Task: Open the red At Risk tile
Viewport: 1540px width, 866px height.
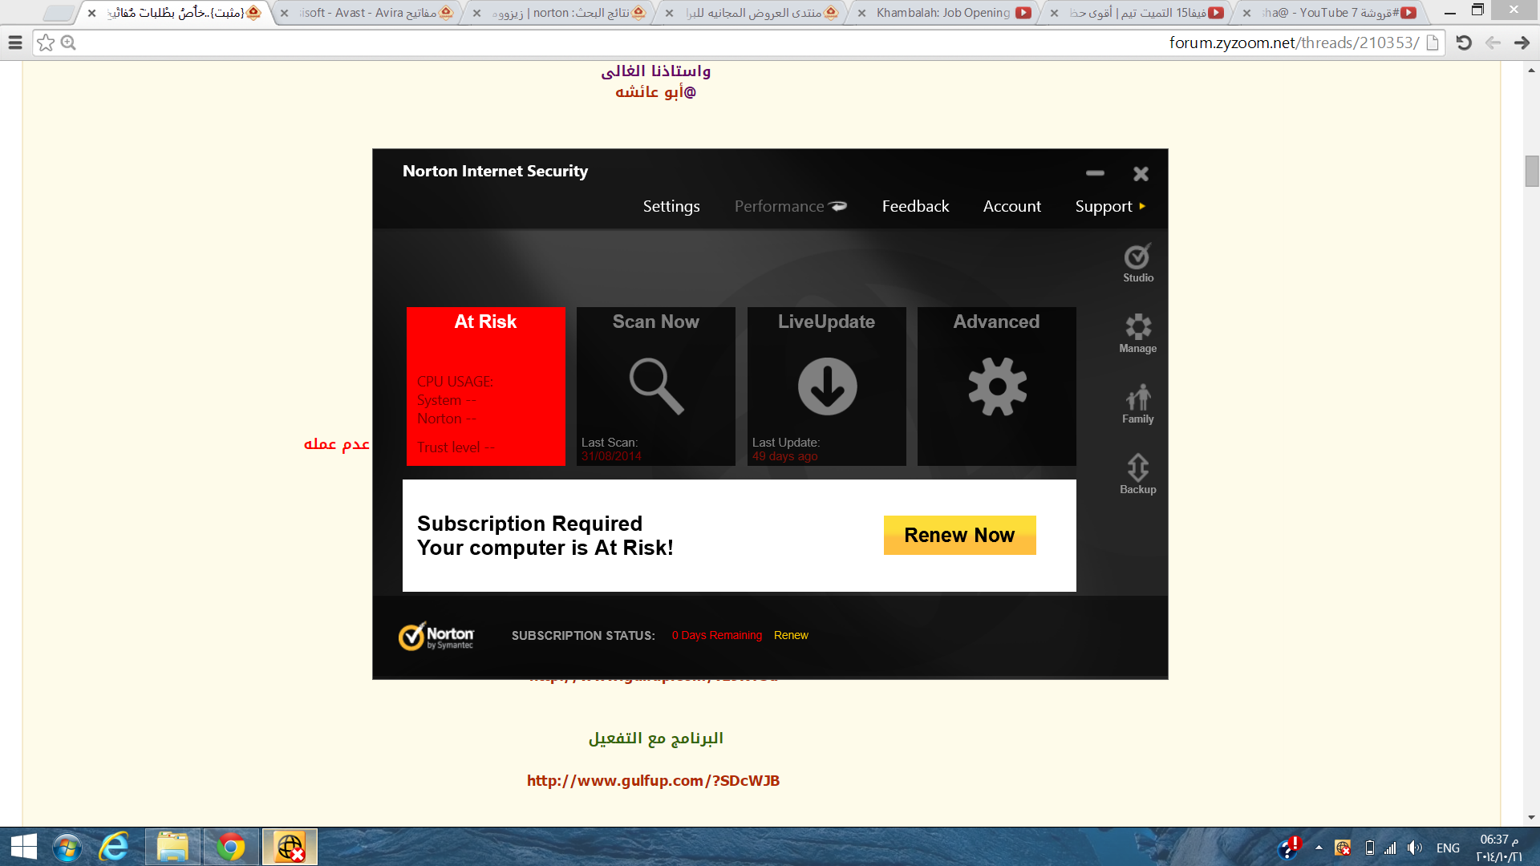Action: coord(486,386)
